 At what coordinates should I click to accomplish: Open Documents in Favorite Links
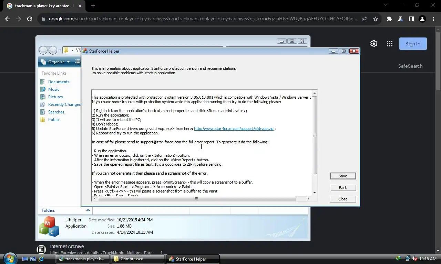tap(59, 82)
